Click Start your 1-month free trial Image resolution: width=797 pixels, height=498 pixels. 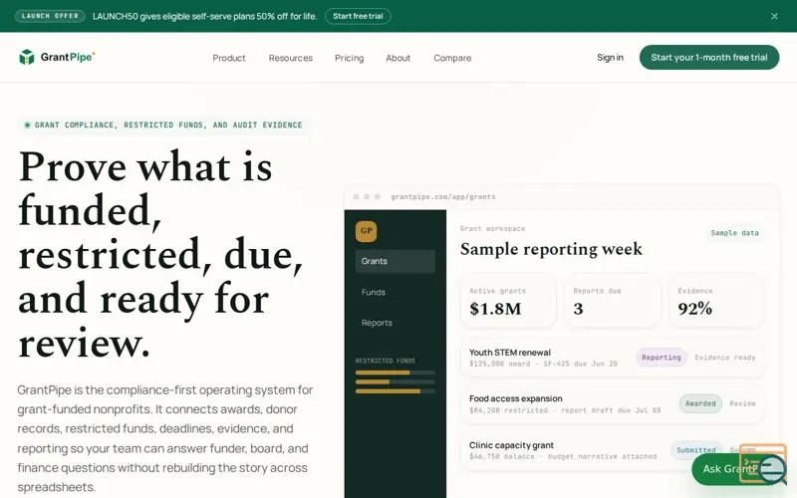(709, 58)
